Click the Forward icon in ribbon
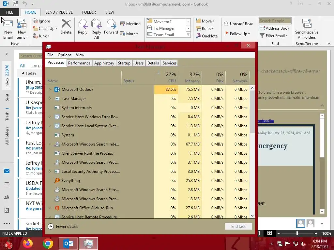Image resolution: width=334 pixels, height=250 pixels. click(111, 27)
